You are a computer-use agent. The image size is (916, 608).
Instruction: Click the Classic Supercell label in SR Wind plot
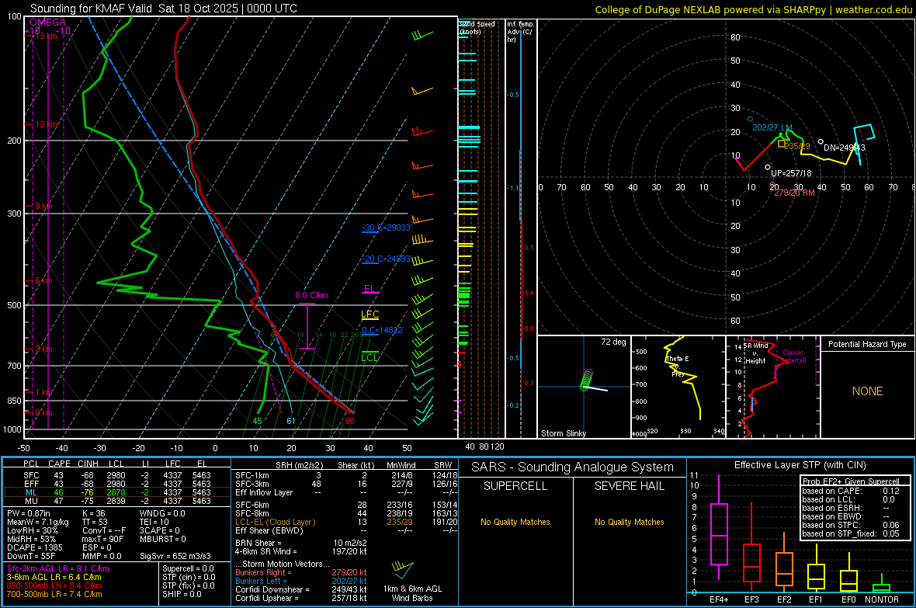pyautogui.click(x=793, y=356)
